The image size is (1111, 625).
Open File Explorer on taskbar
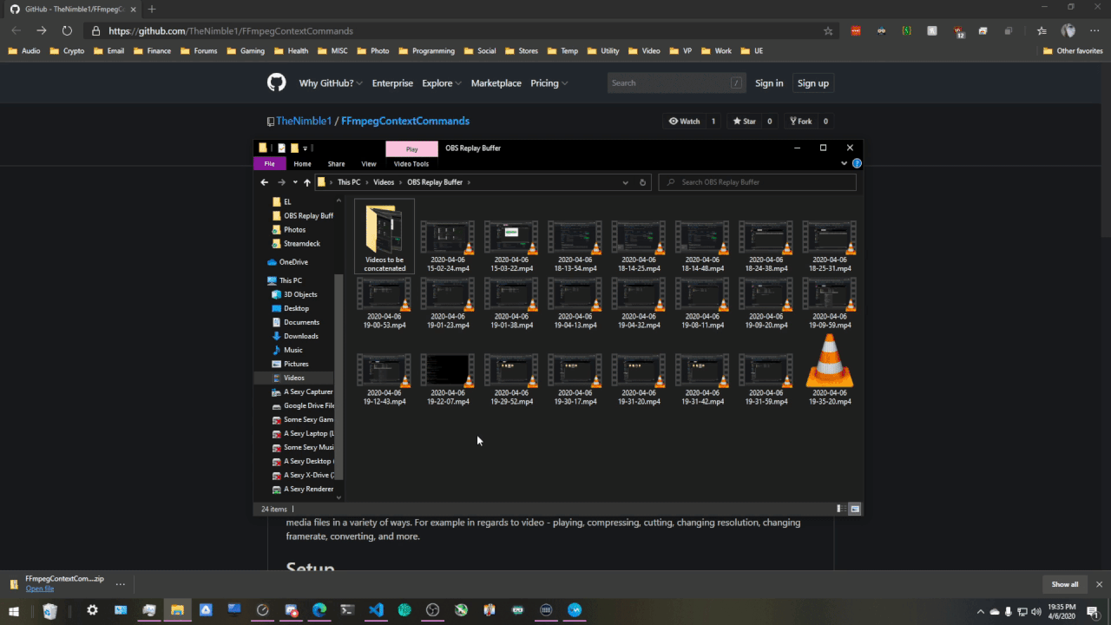177,610
